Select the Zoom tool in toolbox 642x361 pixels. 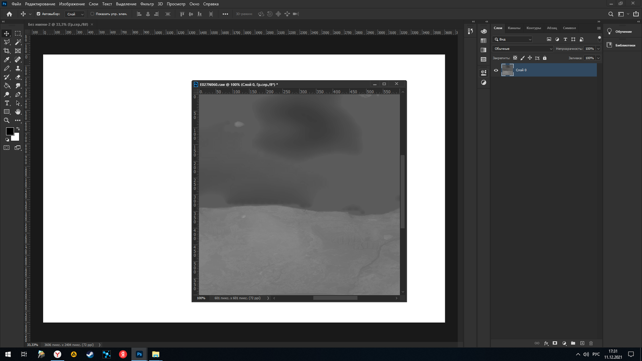pyautogui.click(x=7, y=120)
